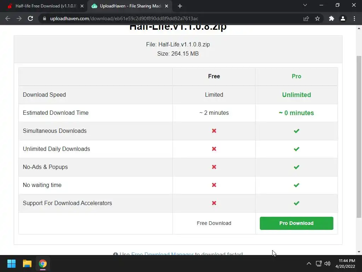362x272 pixels.
Task: Click green check for No waiting time
Action: 297,185
